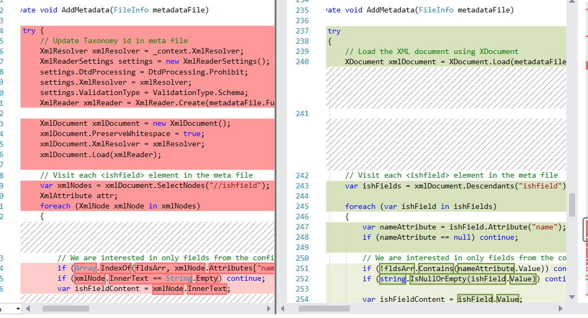Click the boxed diff change indicator in right margin
The width and height of the screenshot is (588, 318).
click(584, 229)
